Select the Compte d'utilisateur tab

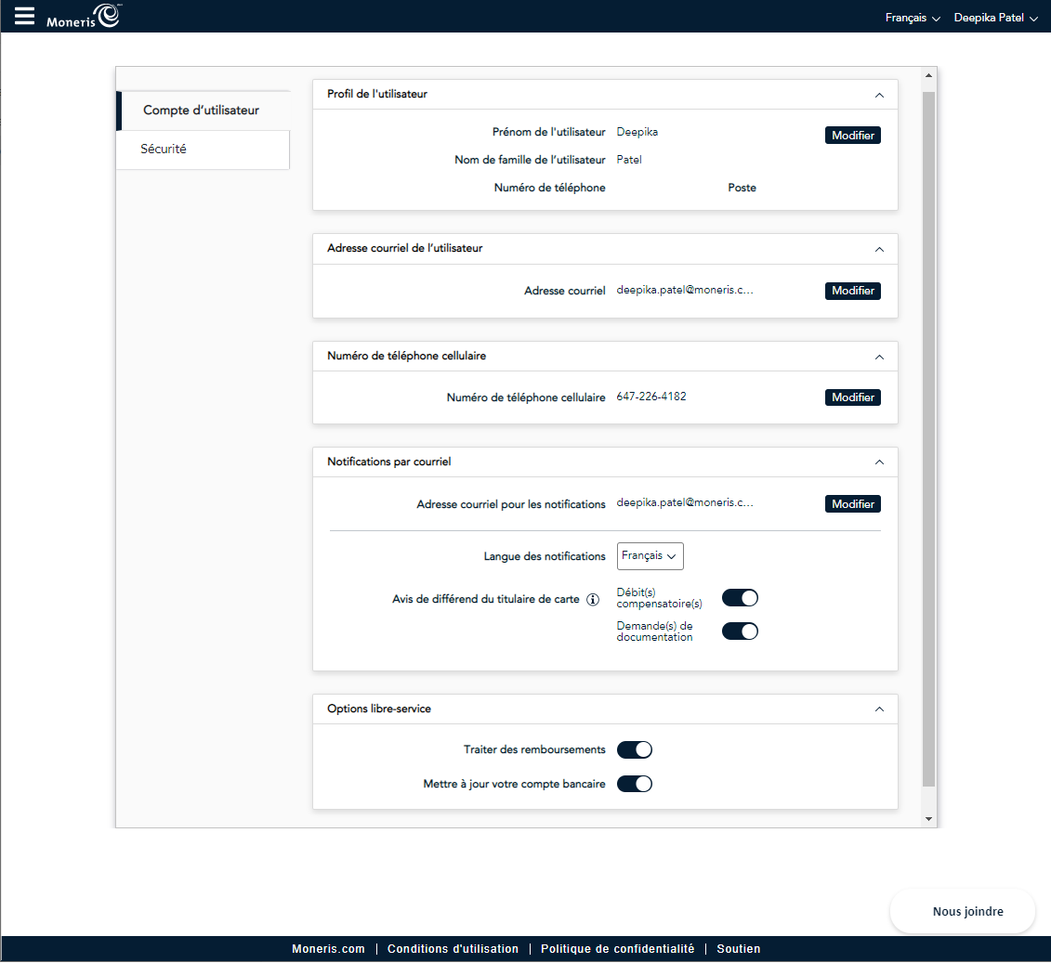tap(202, 111)
